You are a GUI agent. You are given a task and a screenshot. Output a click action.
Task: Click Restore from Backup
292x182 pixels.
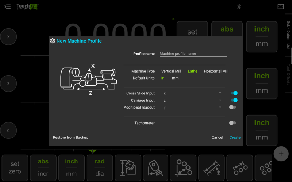tap(70, 138)
